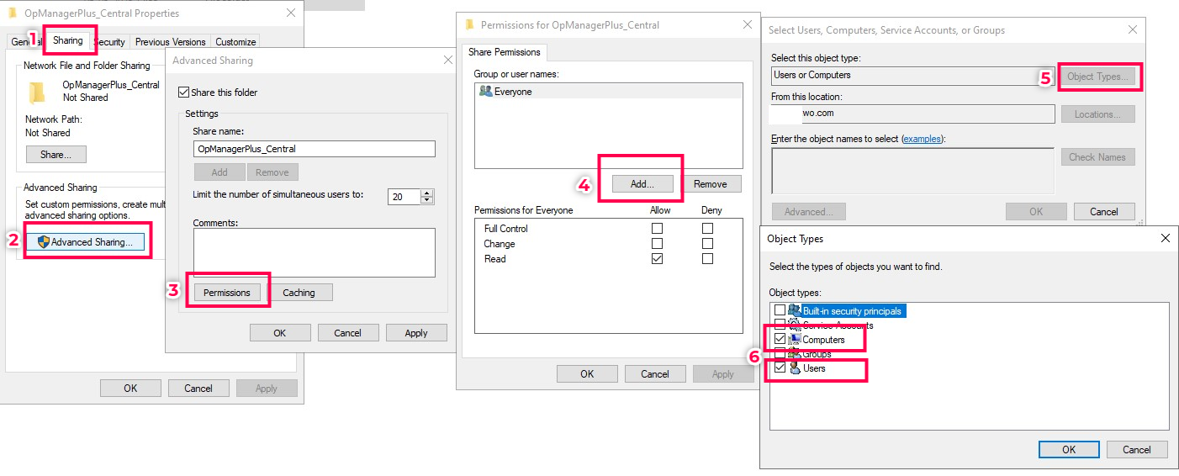Viewport: 1179px width, 476px height.
Task: Click Cancel in the Properties dialog
Action: [198, 389]
